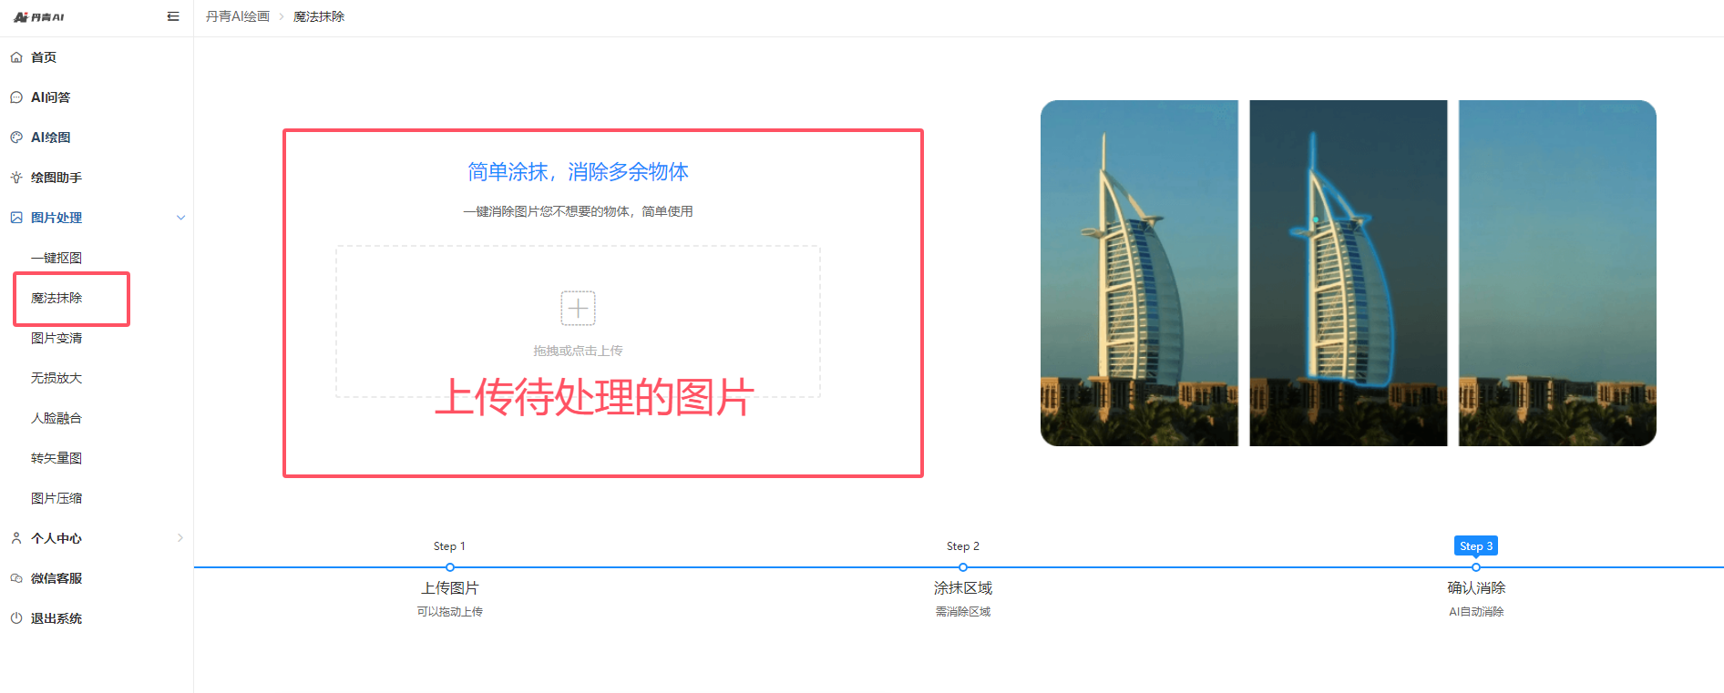Open the 无损放大 tool
This screenshot has height=693, width=1724.
pyautogui.click(x=56, y=378)
